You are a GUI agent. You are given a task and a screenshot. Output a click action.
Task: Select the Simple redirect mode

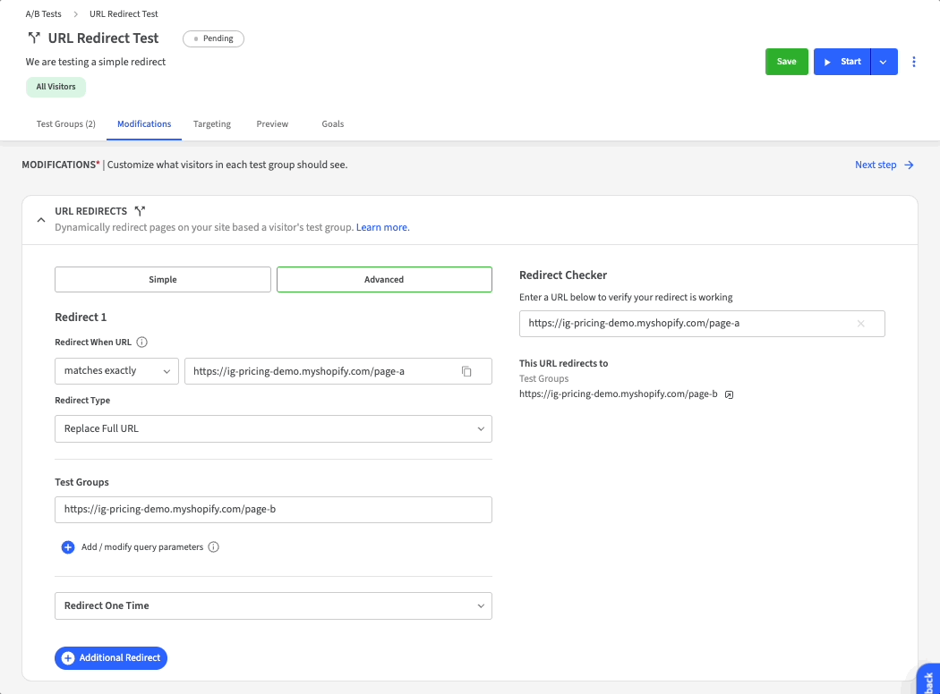pyautogui.click(x=163, y=280)
